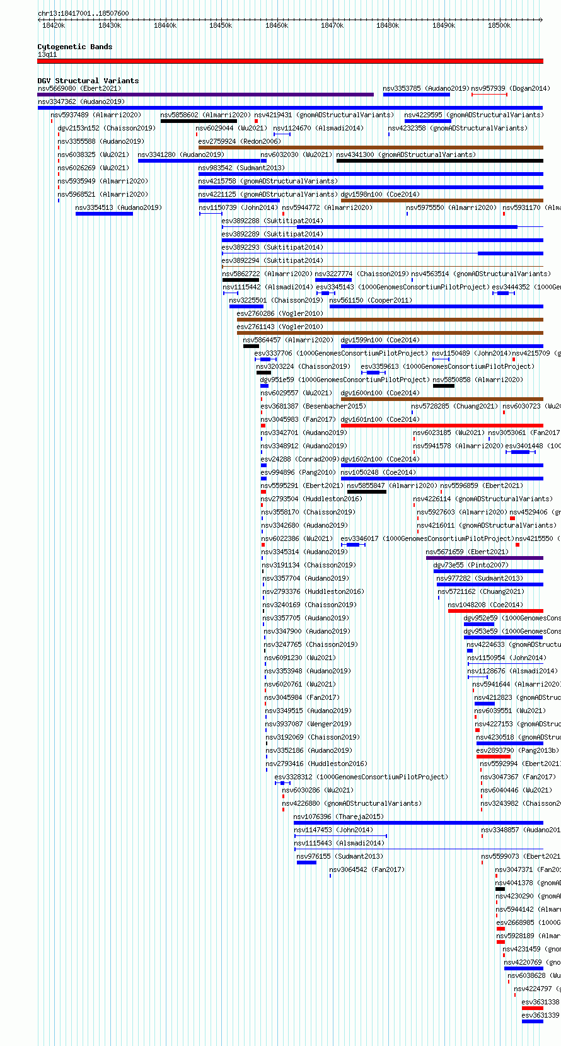Image resolution: width=561 pixels, height=1046 pixels.
Task: Select nsv1124670 (Alsmadi2014) label
Action: click(318, 128)
